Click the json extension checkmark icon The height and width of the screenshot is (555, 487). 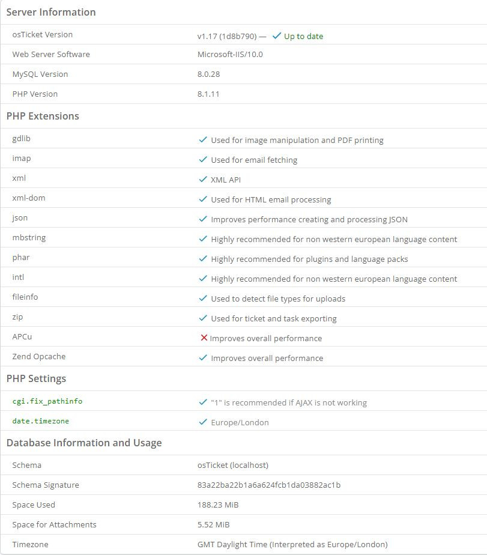[203, 219]
